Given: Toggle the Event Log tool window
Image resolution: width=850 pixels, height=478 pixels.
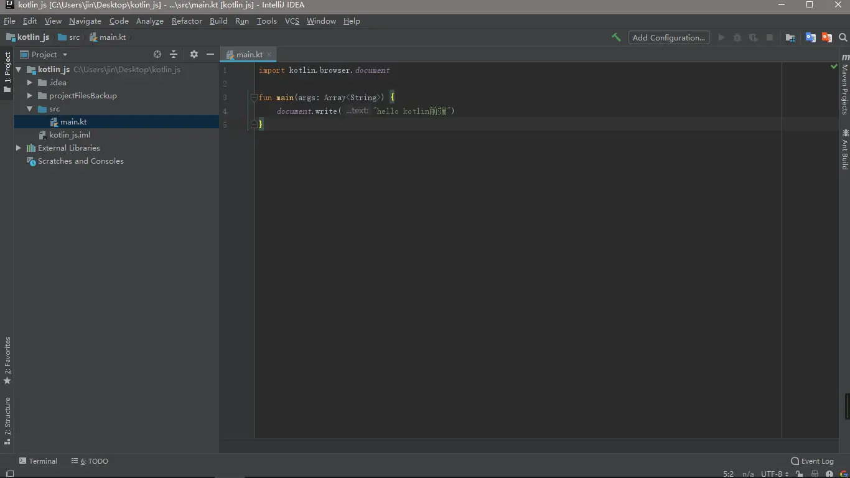Looking at the screenshot, I should (812, 461).
